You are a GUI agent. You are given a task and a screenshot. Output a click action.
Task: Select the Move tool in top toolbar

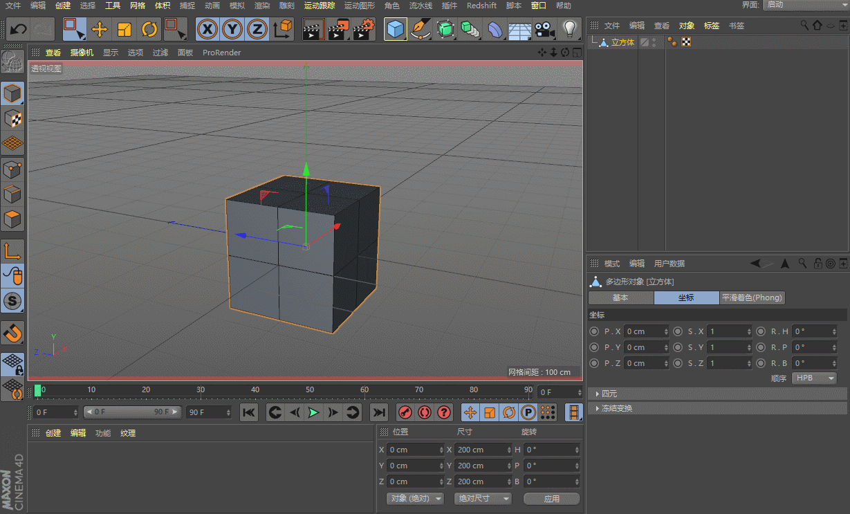[x=100, y=29]
